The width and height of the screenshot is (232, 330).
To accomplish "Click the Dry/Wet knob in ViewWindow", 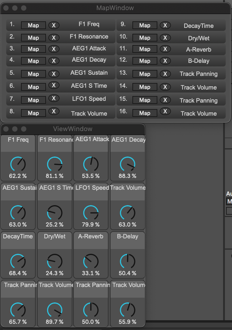I will (55, 262).
